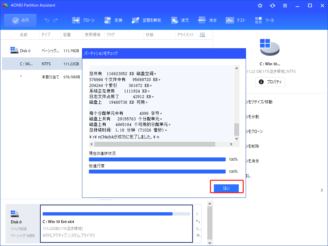Open the 消去 (Wipe) tool
Image resolution: width=328 pixels, height=246 pixels.
[208, 20]
